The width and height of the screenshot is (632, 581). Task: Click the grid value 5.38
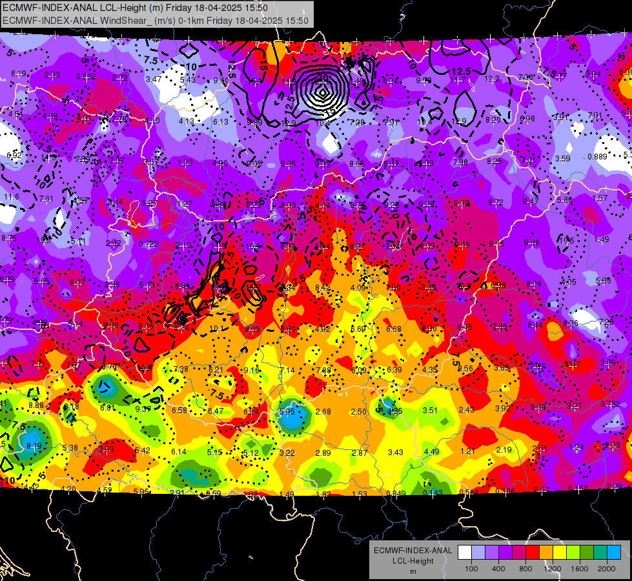coord(70,447)
